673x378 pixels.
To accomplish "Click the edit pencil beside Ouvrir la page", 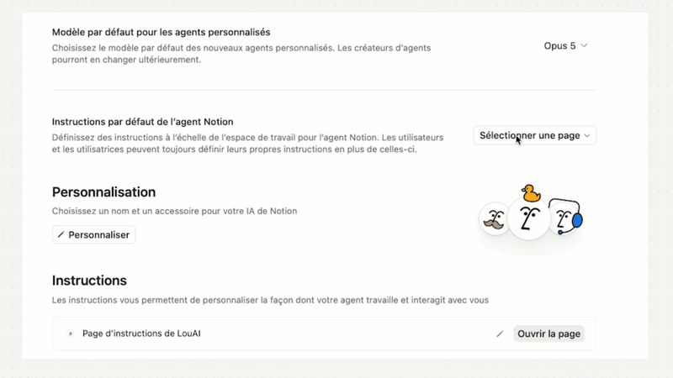I will click(500, 333).
